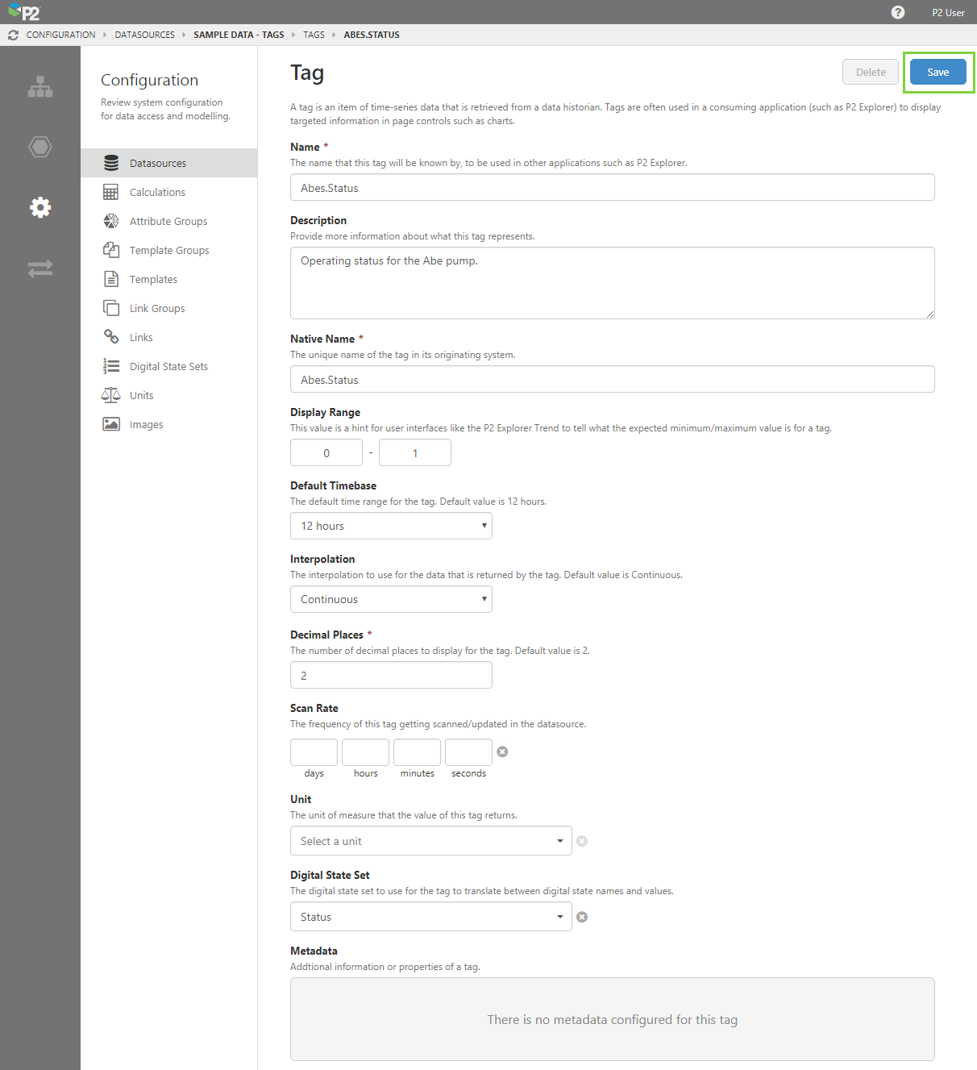Open the Digital State Set dropdown
This screenshot has height=1070, width=977.
430,917
